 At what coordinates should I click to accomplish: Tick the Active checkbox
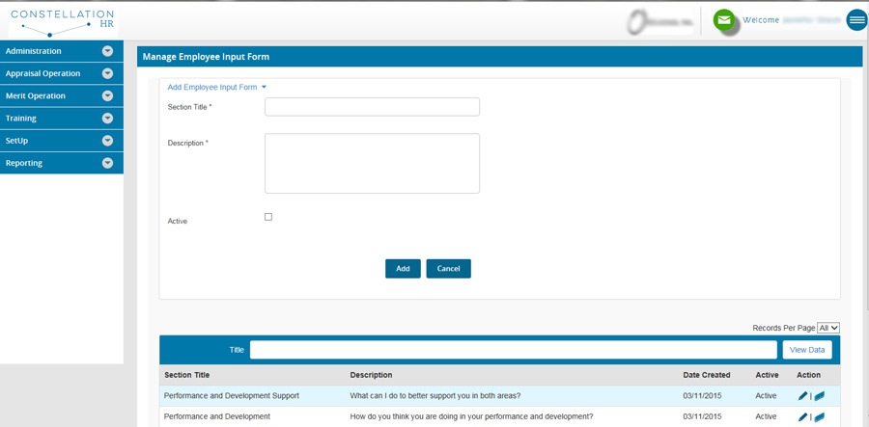(x=268, y=217)
